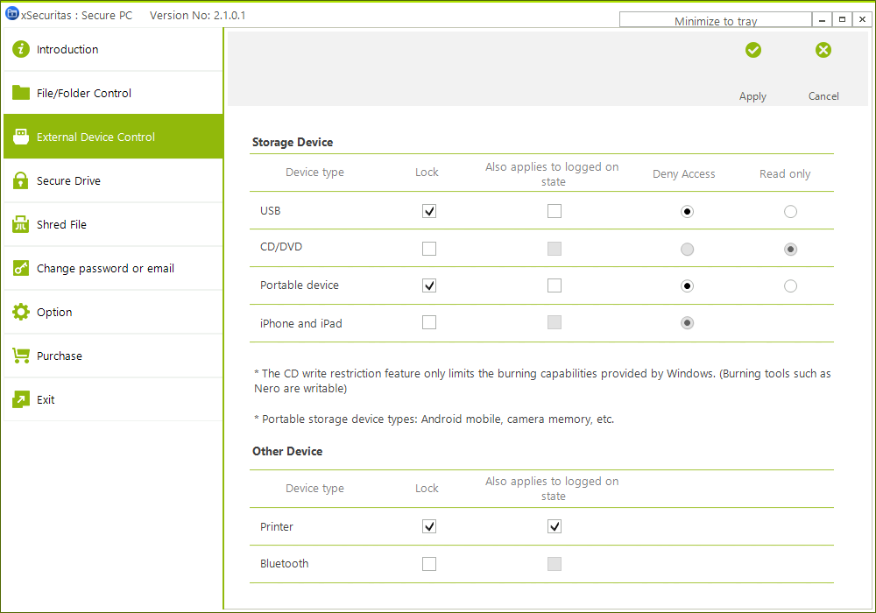Screen dimensions: 876x613
Task: Click the Secure Drive padlock icon
Action: pyautogui.click(x=21, y=180)
